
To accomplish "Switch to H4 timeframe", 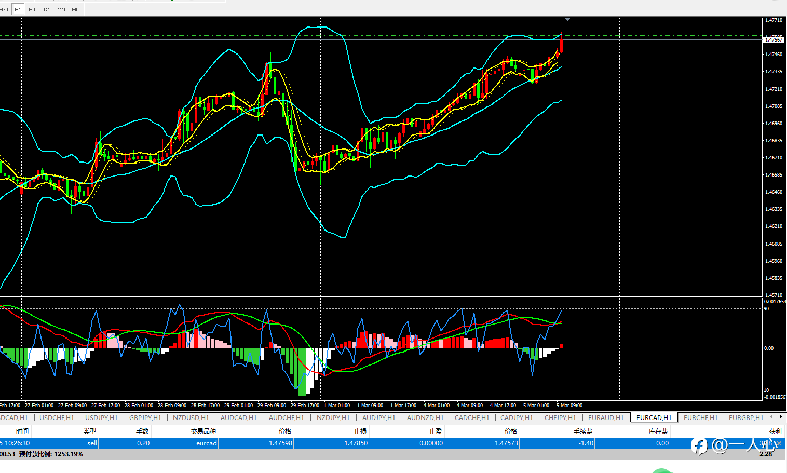I will click(x=32, y=9).
